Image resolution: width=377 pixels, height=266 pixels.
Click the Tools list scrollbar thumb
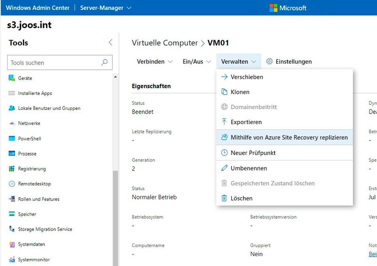coord(115,218)
